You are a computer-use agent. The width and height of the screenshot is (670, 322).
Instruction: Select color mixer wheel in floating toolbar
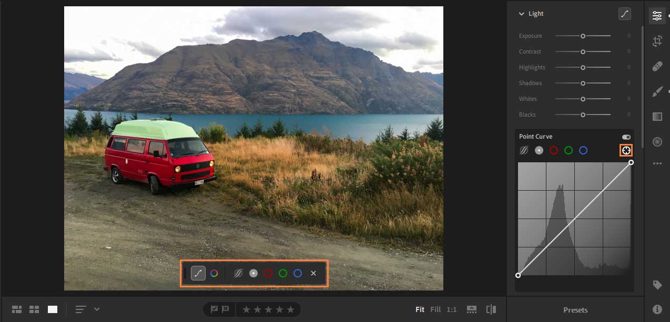(214, 273)
